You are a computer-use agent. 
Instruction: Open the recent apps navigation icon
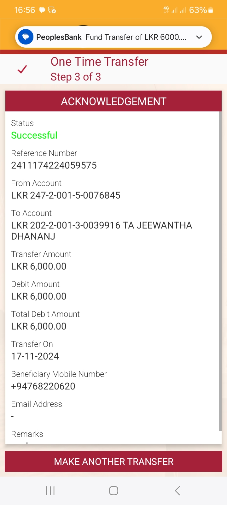50,490
